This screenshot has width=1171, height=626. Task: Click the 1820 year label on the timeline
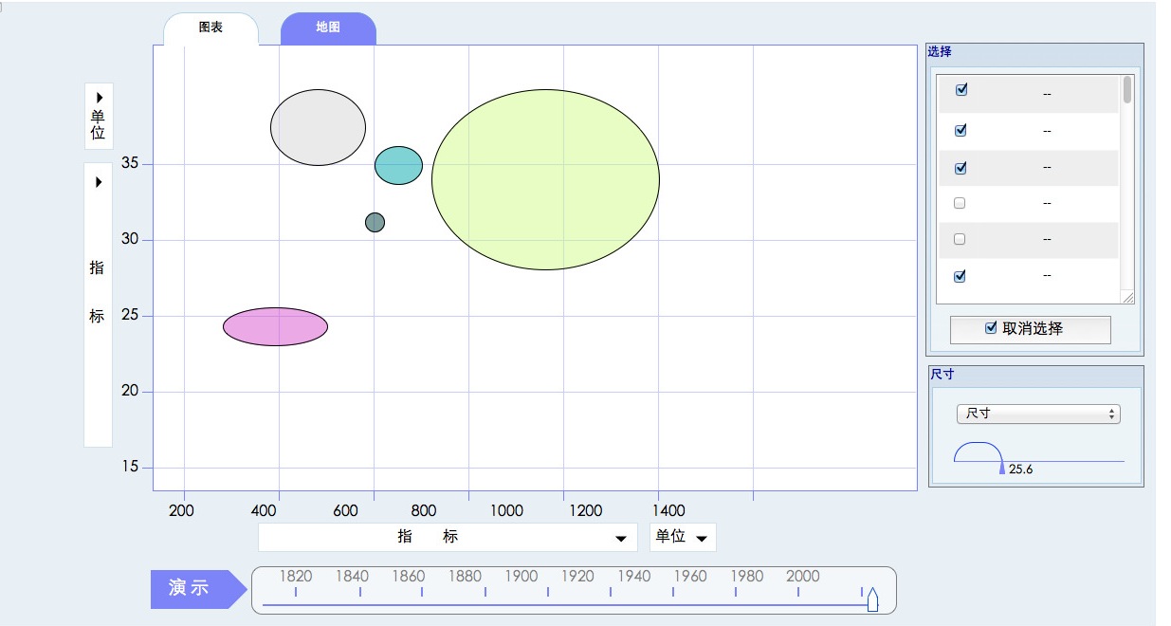296,577
